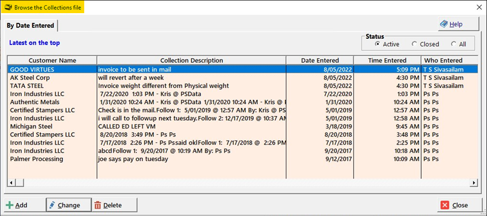Click the Delete button with the trash can
487x216 pixels.
(x=114, y=205)
